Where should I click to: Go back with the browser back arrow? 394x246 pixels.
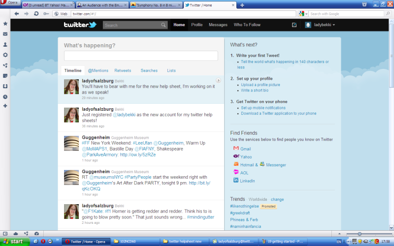17,14
